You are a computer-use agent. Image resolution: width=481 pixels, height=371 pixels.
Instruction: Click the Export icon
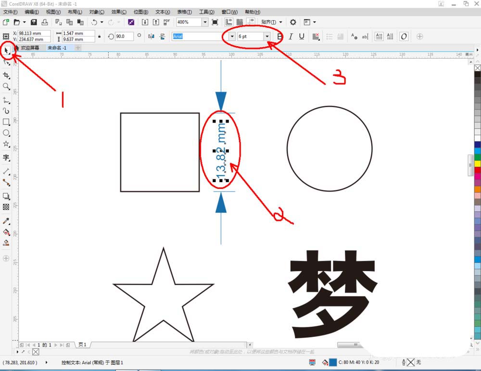click(156, 22)
